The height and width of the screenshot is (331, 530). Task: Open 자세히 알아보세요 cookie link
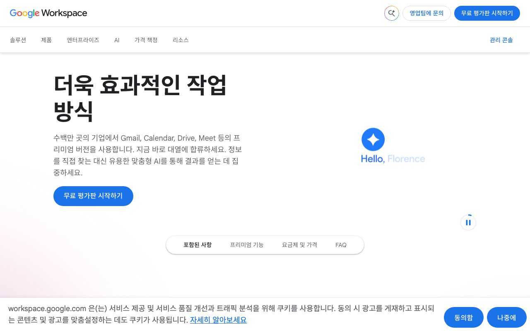218,320
